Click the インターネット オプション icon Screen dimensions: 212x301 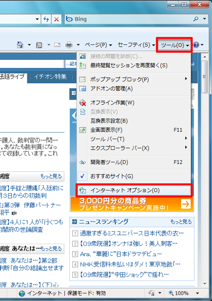83,190
